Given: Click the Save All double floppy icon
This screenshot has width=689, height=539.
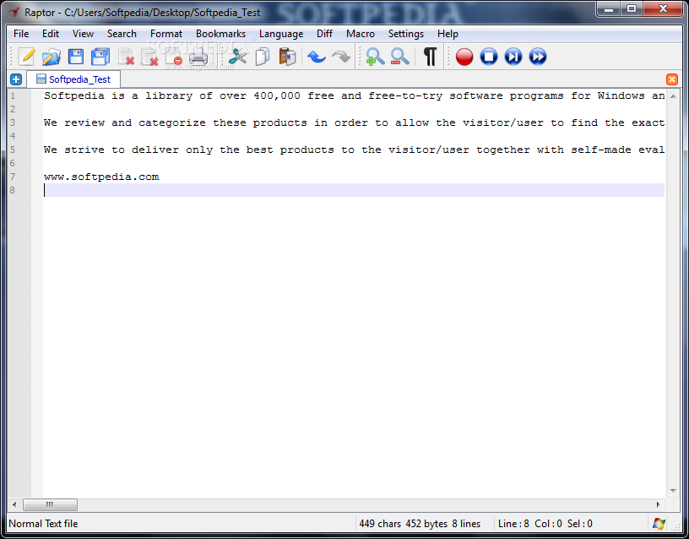Looking at the screenshot, I should (x=100, y=57).
